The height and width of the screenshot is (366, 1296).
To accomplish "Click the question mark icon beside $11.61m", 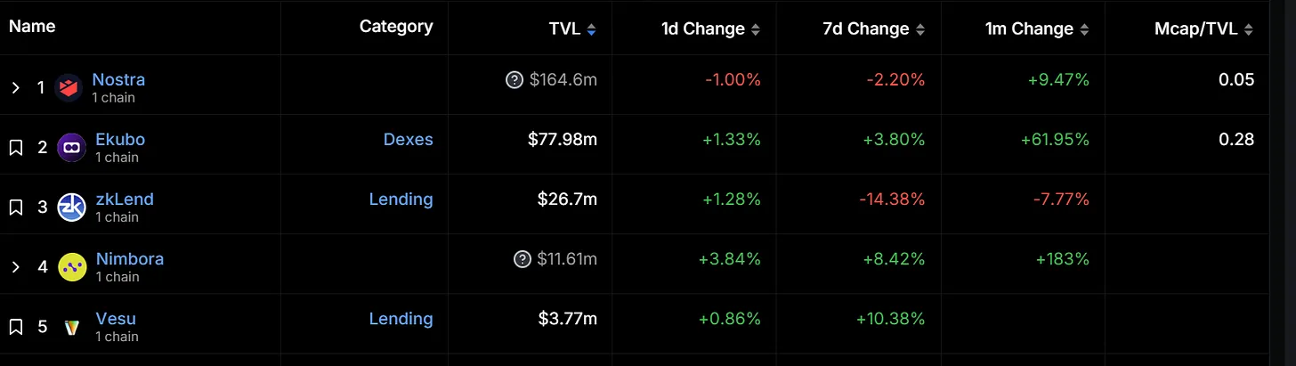I will click(522, 259).
